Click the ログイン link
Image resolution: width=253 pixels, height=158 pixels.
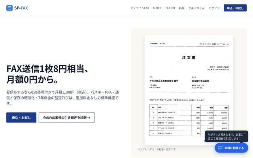[x=214, y=8]
